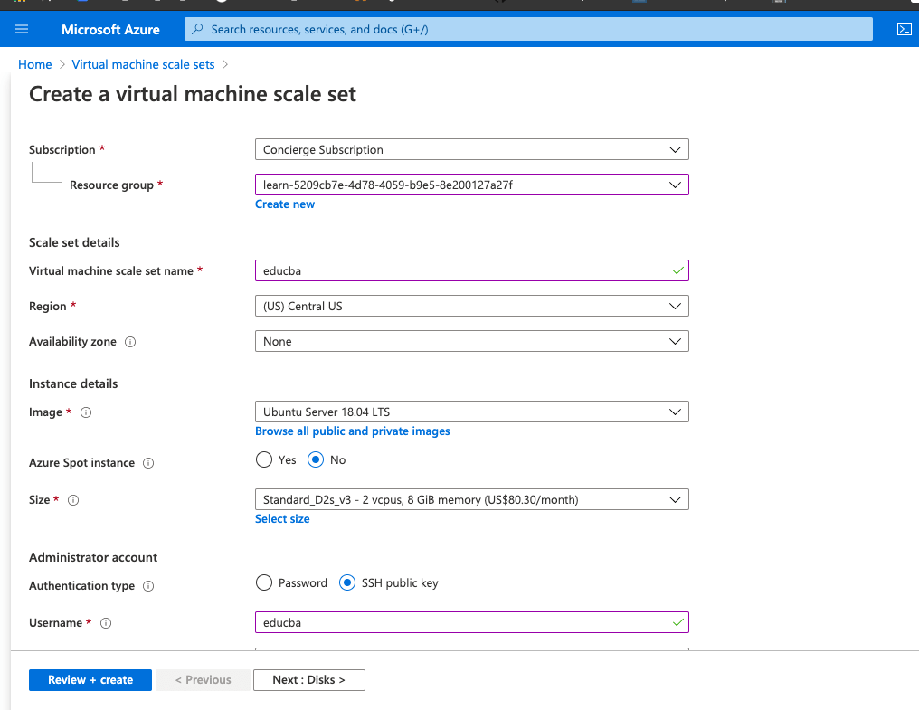The image size is (919, 710).
Task: Click the Review + create button
Action: coord(90,680)
